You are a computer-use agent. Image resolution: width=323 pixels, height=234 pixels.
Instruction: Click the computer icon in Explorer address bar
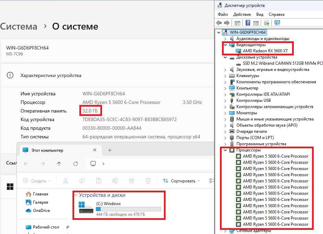click(93, 164)
